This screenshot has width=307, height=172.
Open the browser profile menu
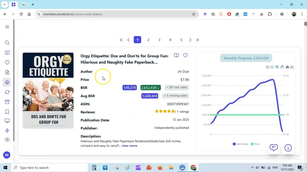294,14
